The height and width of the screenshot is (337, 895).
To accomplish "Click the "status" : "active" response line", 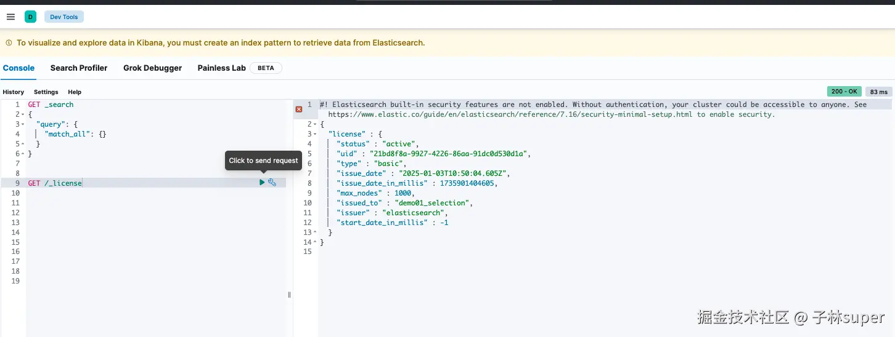I will tap(377, 144).
